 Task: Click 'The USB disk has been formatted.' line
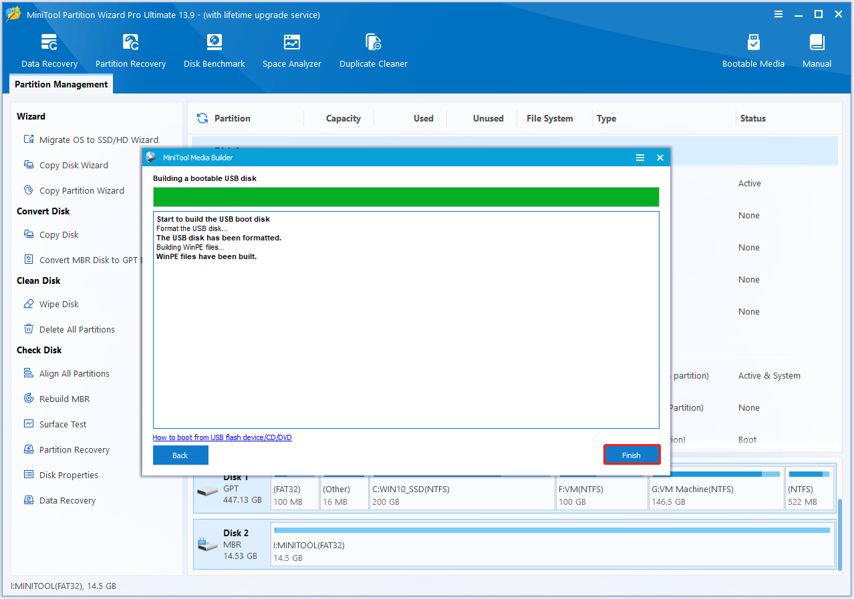click(x=219, y=238)
